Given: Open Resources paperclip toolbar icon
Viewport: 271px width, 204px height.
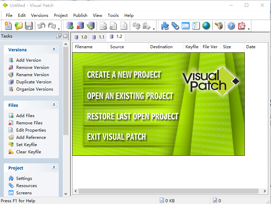Looking at the screenshot, I should pos(175,26).
